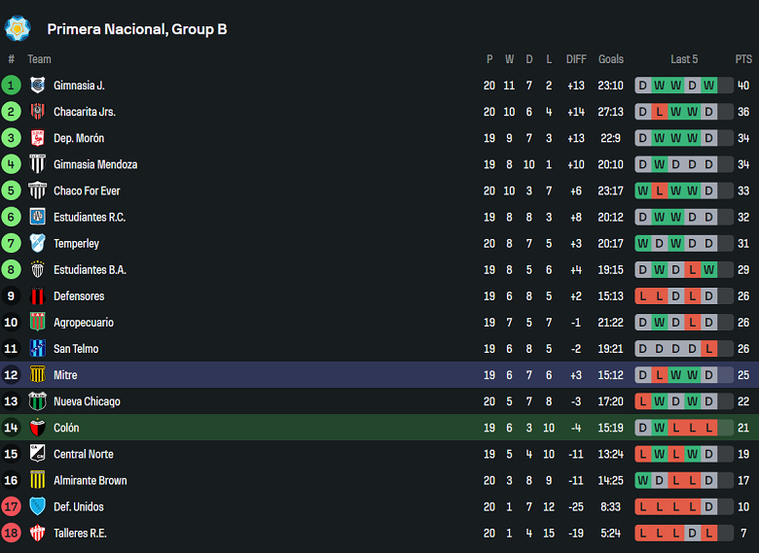Open Gimnasia Mendoza team link

coord(95,164)
